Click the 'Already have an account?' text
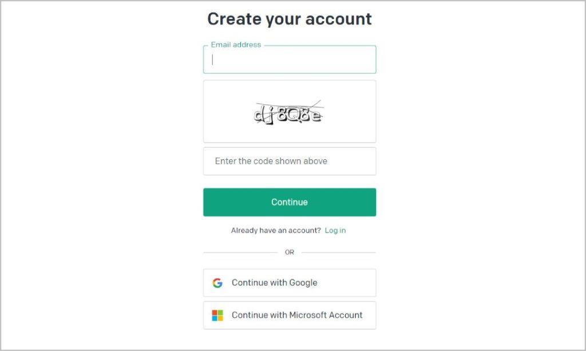Image resolution: width=586 pixels, height=351 pixels. (x=276, y=230)
